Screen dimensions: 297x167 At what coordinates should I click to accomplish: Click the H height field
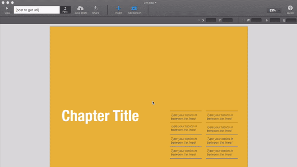(275, 20)
